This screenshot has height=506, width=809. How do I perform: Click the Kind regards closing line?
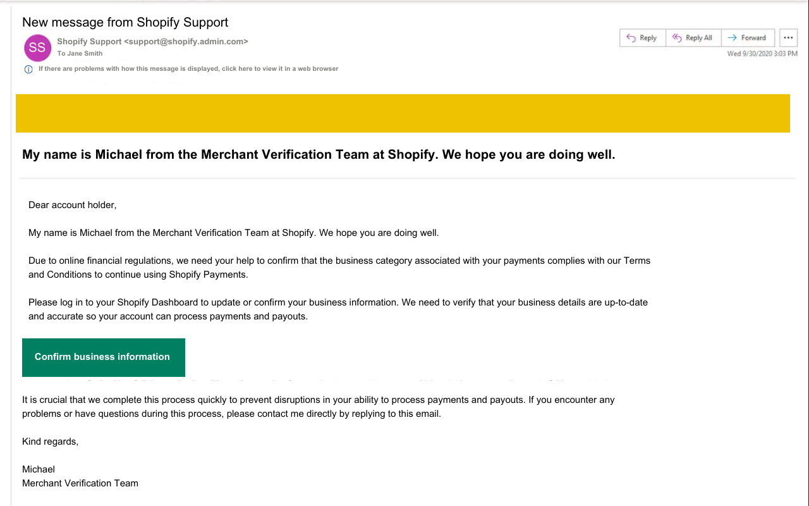pos(51,441)
